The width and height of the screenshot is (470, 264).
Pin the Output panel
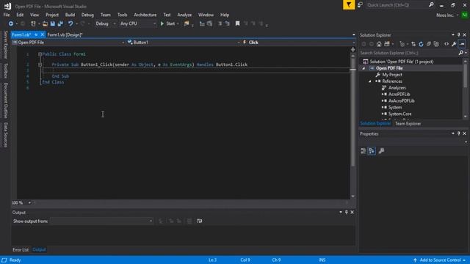click(x=346, y=212)
